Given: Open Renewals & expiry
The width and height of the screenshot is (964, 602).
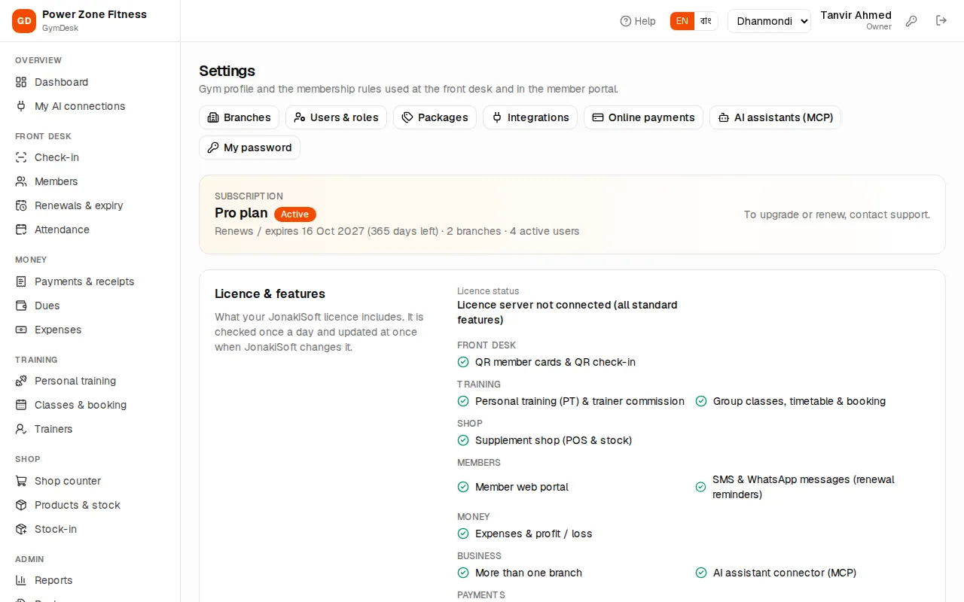Looking at the screenshot, I should pyautogui.click(x=90, y=205).
